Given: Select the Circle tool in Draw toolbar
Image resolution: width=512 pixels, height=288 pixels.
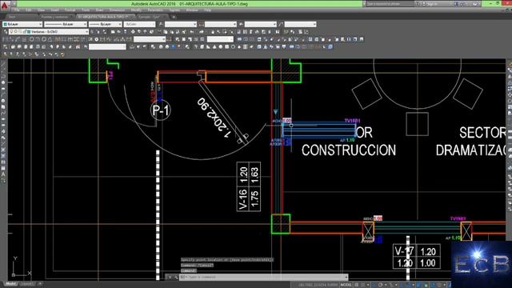Looking at the screenshot, I should [3, 101].
